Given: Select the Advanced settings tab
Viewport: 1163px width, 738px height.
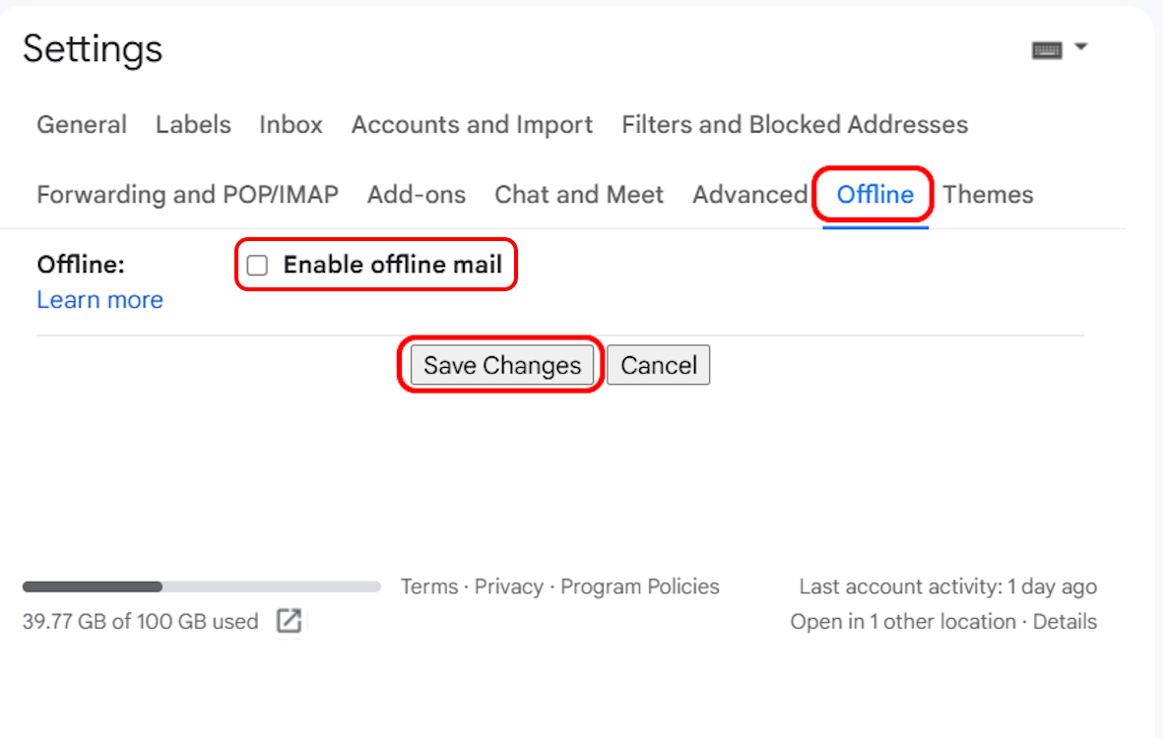Looking at the screenshot, I should [x=749, y=194].
